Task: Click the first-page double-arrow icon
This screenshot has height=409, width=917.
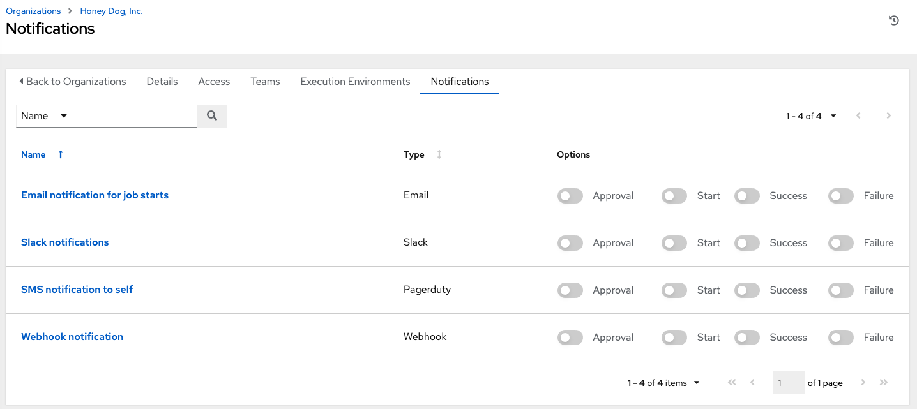Action: (732, 382)
